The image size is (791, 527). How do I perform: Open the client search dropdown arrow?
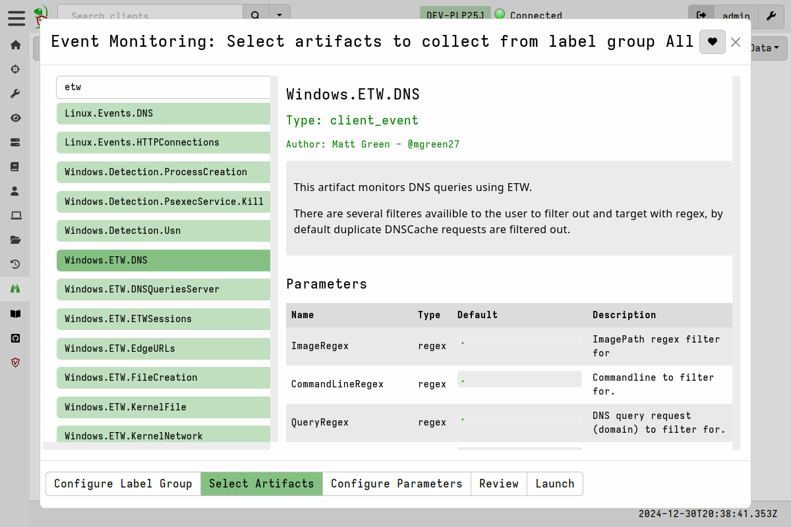coord(279,14)
